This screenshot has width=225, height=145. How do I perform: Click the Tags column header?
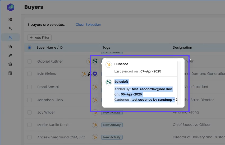106,48
